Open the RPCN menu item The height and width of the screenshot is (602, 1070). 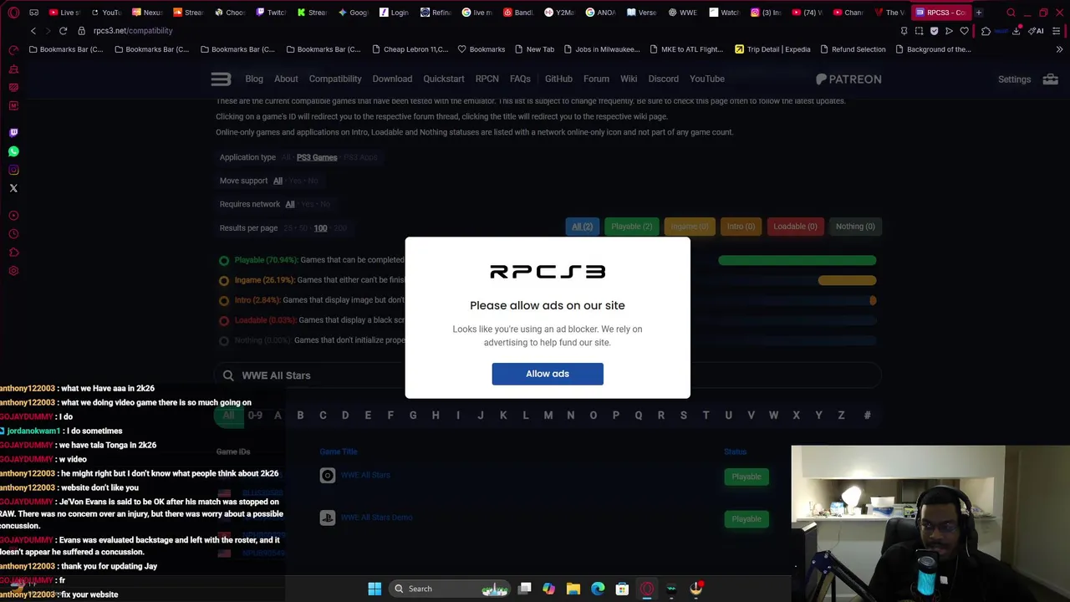click(x=487, y=79)
